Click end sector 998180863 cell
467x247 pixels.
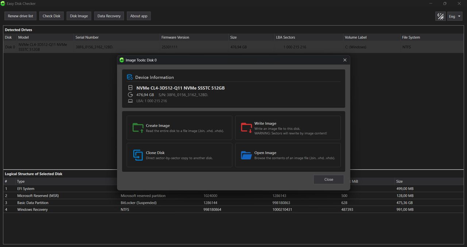pos(281,203)
